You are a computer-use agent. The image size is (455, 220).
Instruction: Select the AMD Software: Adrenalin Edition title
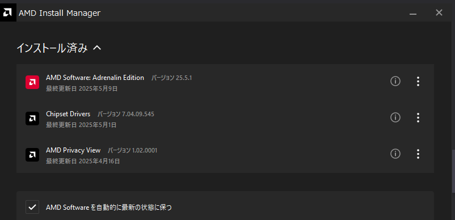pyautogui.click(x=95, y=78)
